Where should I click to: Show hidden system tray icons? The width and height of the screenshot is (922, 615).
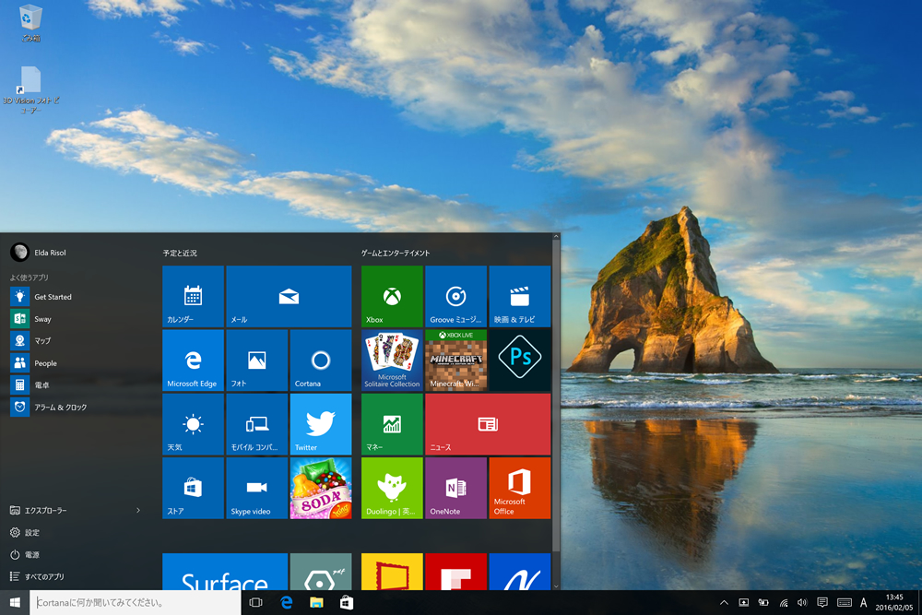(724, 603)
